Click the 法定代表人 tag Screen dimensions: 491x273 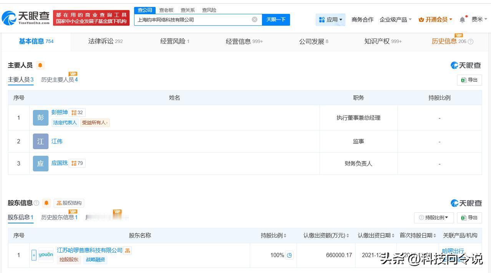click(65, 123)
